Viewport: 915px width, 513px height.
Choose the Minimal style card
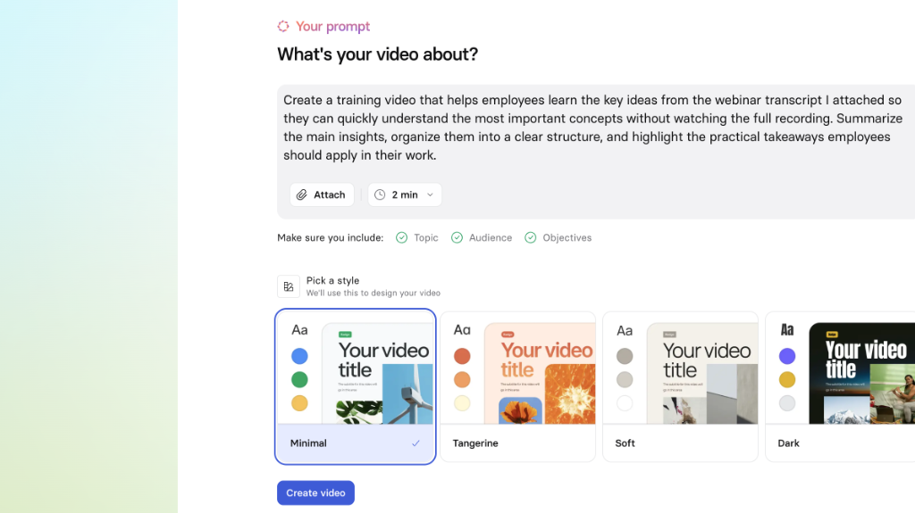356,386
